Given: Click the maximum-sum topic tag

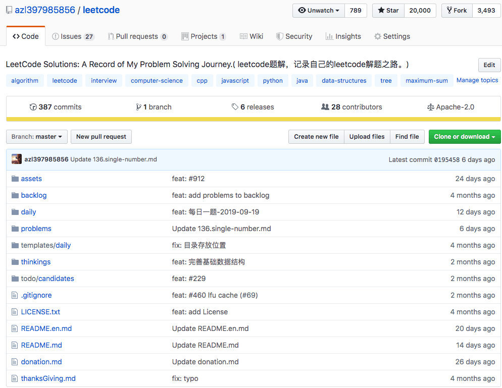Looking at the screenshot, I should (426, 81).
